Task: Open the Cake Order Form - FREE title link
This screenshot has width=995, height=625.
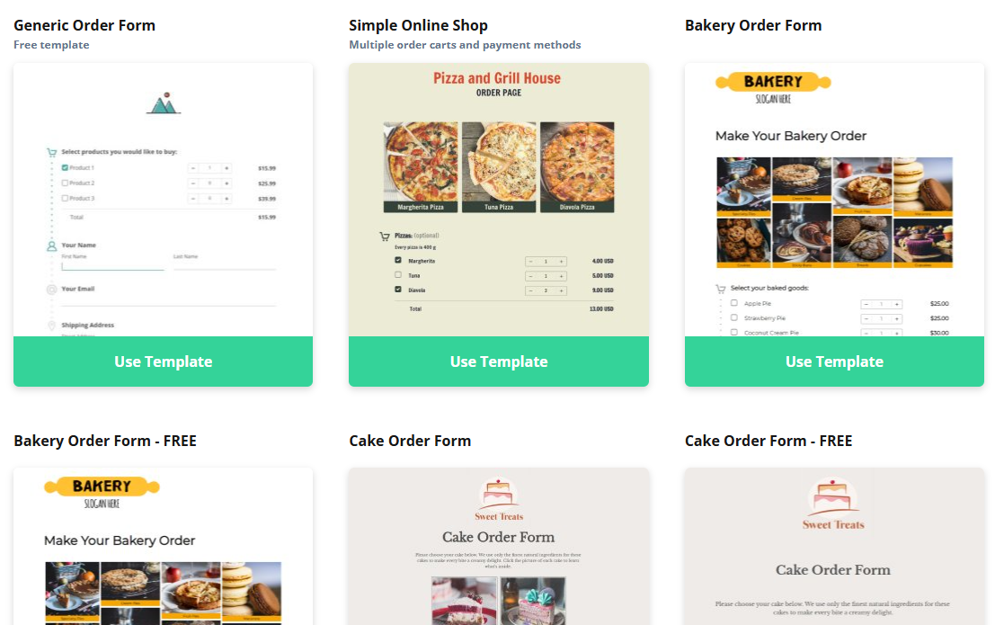Action: point(768,441)
